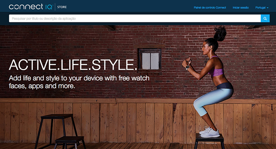Click the Connect IQ logo

(31, 7)
